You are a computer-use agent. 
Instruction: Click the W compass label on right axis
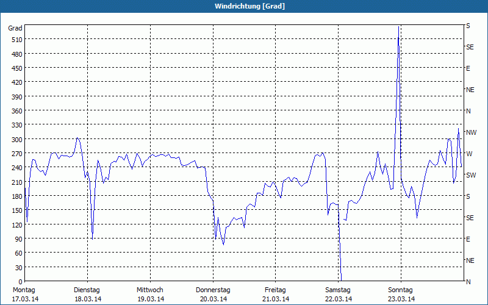point(469,154)
